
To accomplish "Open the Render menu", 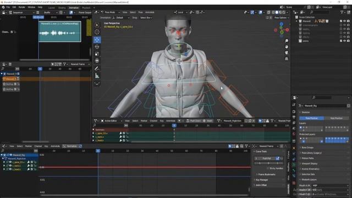I will 22,7.
